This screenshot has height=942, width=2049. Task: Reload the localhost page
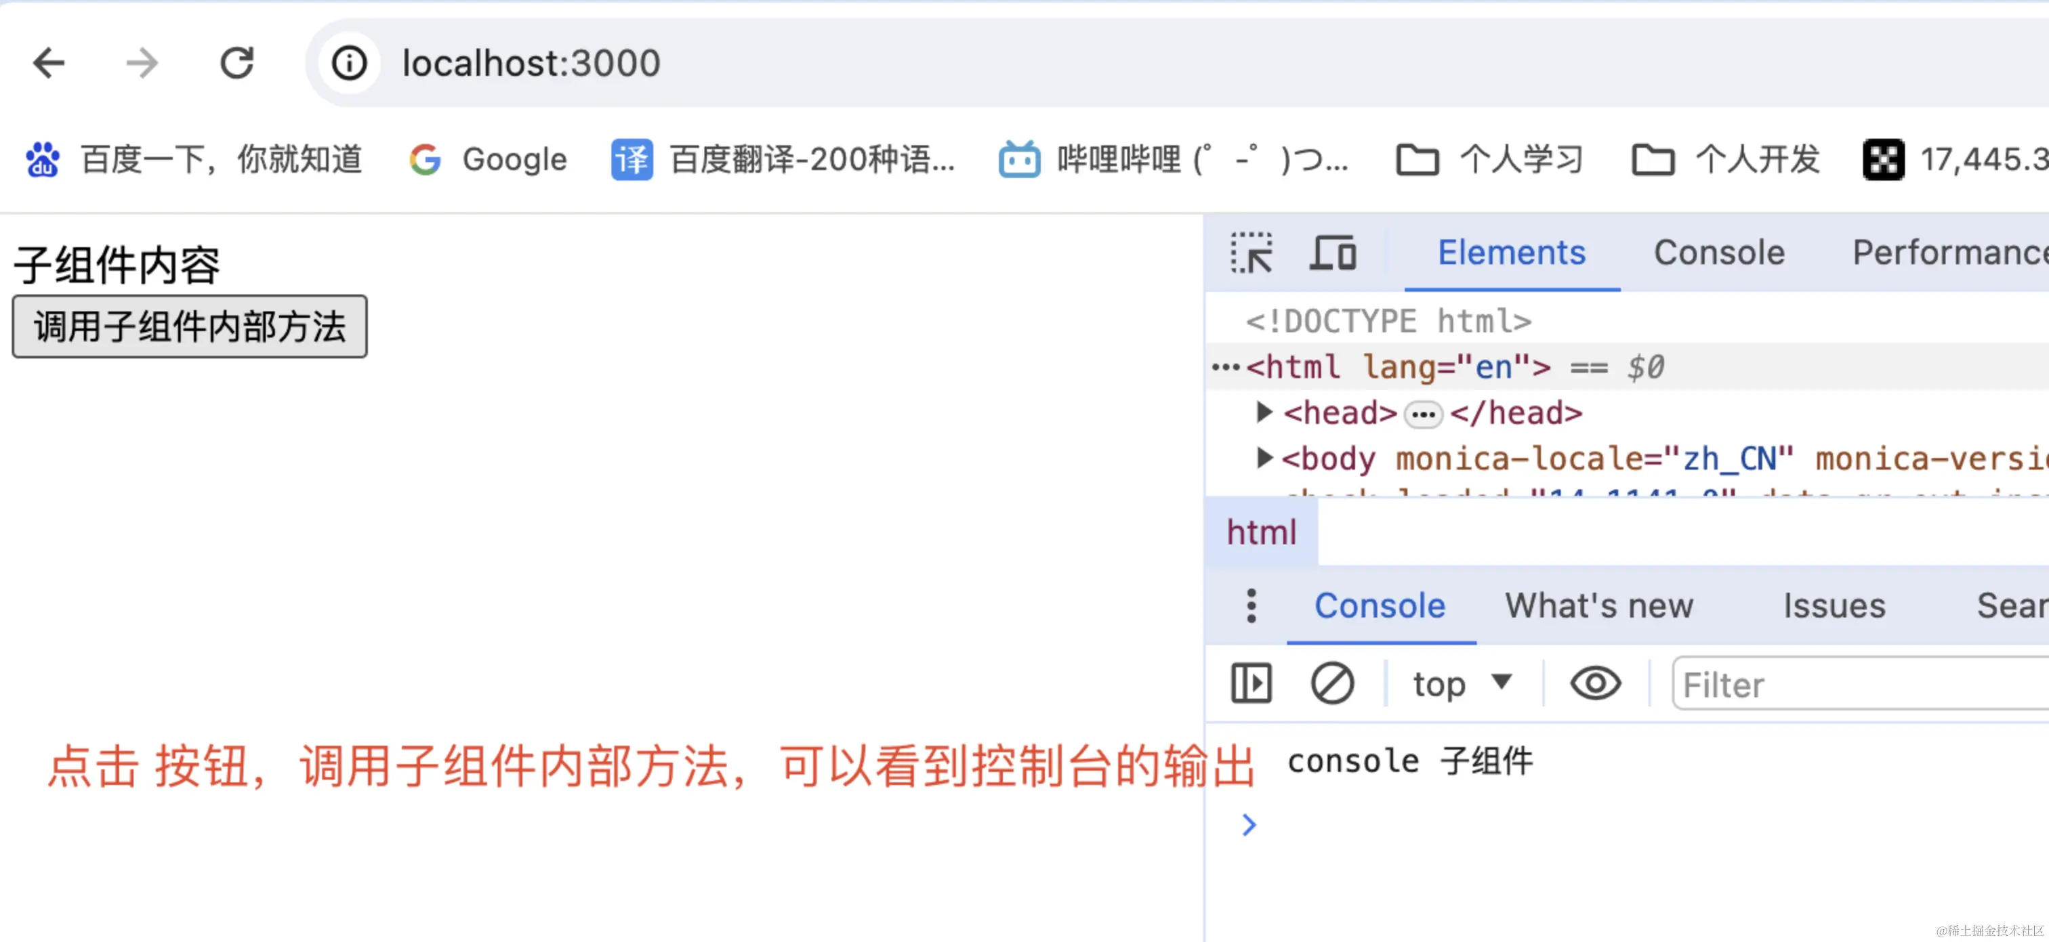pos(236,63)
